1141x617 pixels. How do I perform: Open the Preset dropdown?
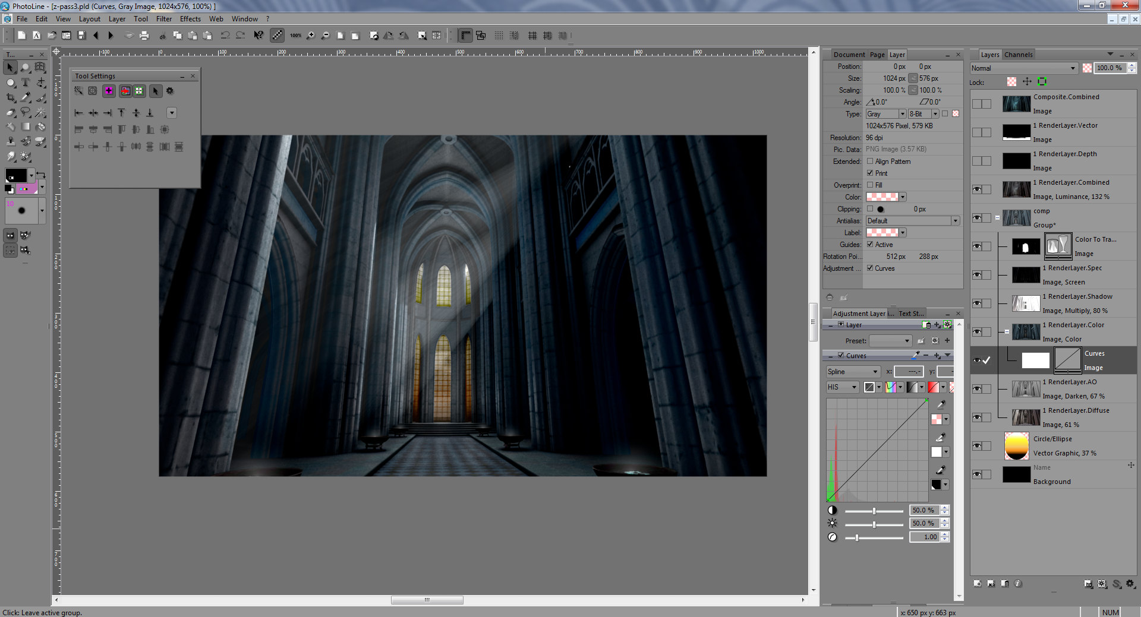coord(890,341)
